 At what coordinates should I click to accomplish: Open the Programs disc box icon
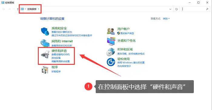pyautogui.click(x=45, y=70)
